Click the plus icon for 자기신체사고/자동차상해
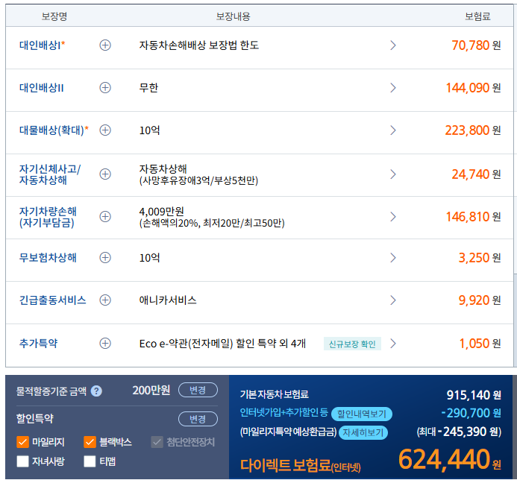The image size is (517, 483). [x=105, y=174]
